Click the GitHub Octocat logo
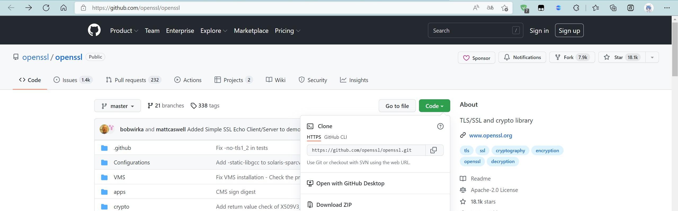678x211 pixels. click(x=94, y=30)
